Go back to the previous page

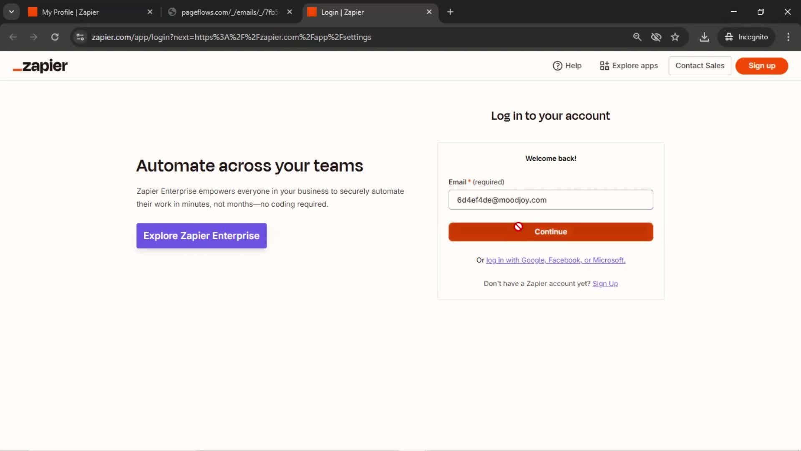point(13,37)
